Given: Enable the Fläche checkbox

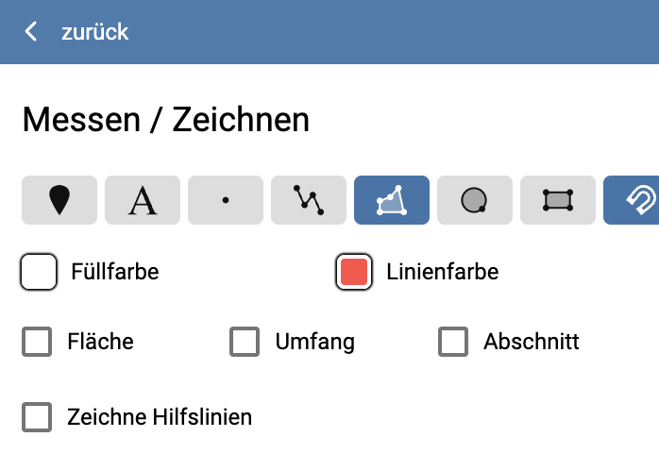Looking at the screenshot, I should click(x=37, y=342).
